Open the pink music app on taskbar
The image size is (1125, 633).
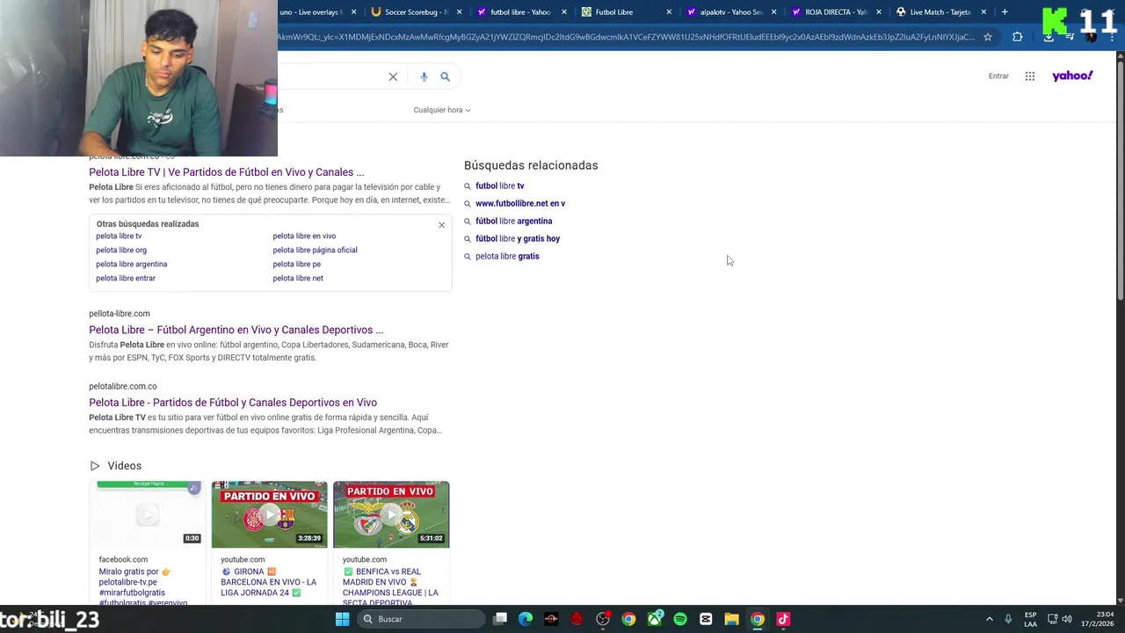pos(783,619)
